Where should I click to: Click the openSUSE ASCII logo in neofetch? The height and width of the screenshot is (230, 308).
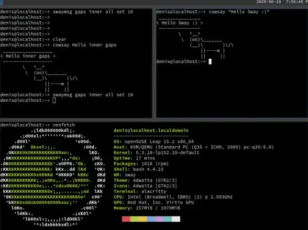coord(52,178)
